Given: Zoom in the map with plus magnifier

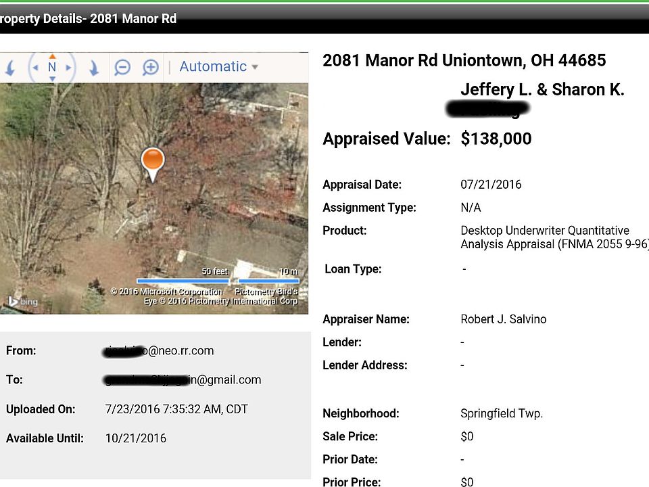Looking at the screenshot, I should pos(150,67).
